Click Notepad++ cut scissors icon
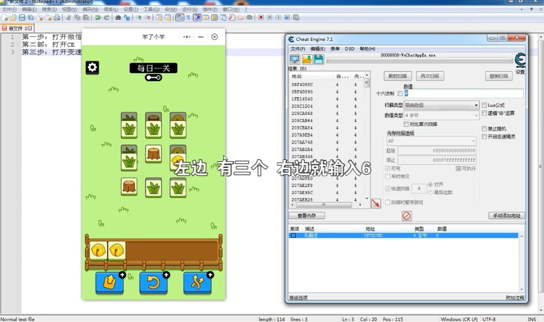This screenshot has height=322, width=544. click(x=68, y=18)
